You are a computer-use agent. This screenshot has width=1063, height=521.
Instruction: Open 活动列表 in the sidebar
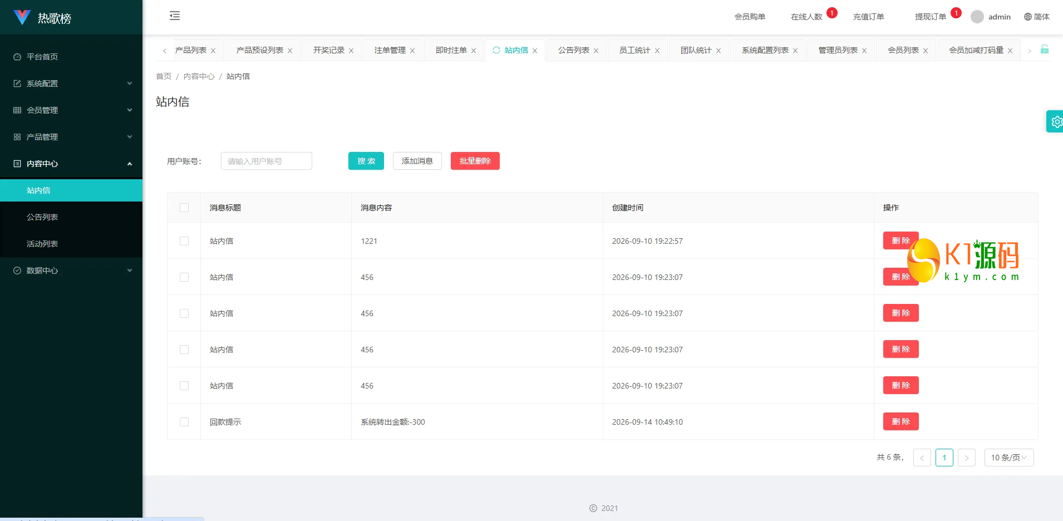click(x=71, y=244)
